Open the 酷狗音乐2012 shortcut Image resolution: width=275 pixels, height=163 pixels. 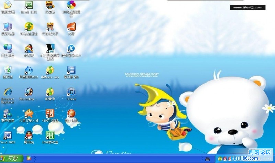coord(71,48)
